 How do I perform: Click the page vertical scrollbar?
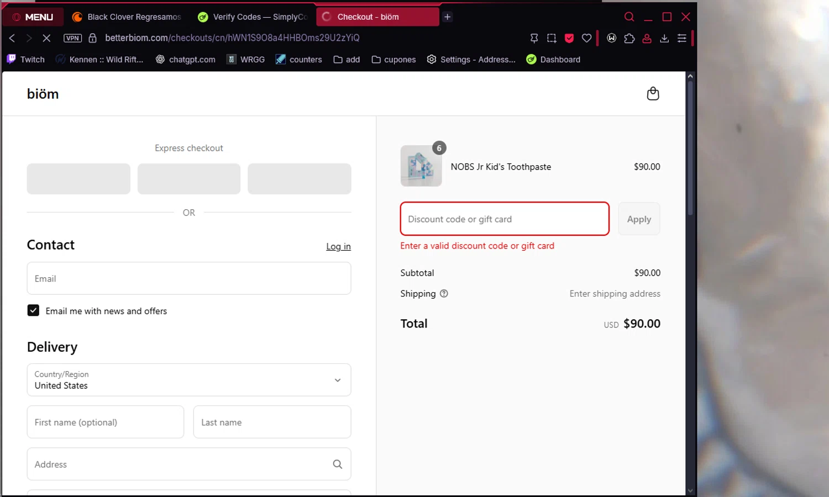(x=690, y=148)
